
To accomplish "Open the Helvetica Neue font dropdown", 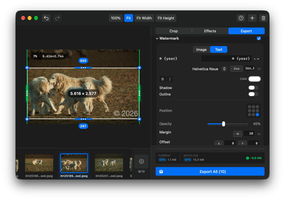I will [x=224, y=69].
